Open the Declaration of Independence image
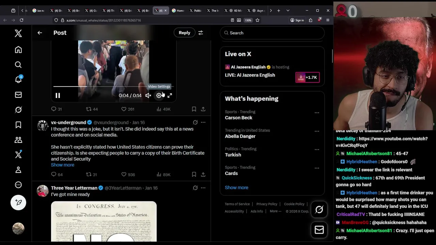Image resolution: width=436 pixels, height=245 pixels. 104,222
